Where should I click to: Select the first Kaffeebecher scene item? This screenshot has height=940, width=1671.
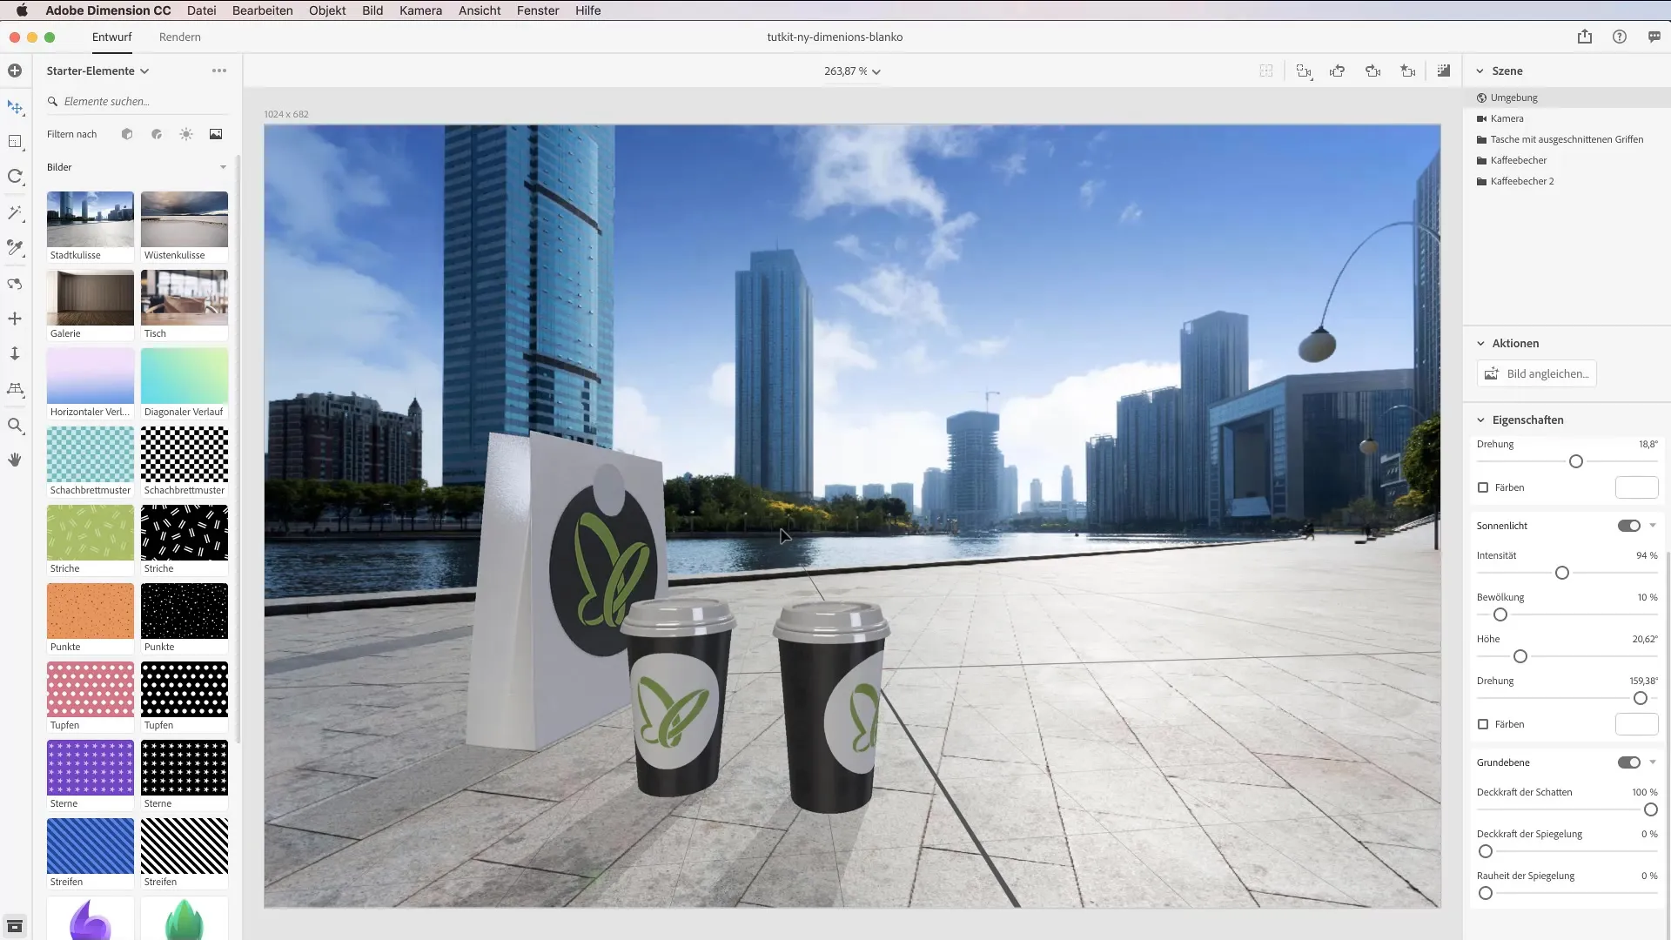[x=1567, y=160]
